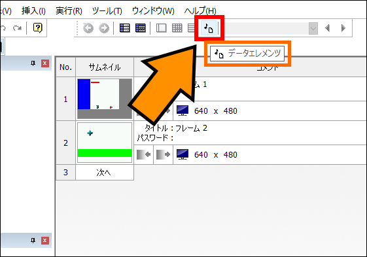Screen dimensions: 367x257
Task: Click the yellow help question-mark icon
Action: (x=38, y=28)
